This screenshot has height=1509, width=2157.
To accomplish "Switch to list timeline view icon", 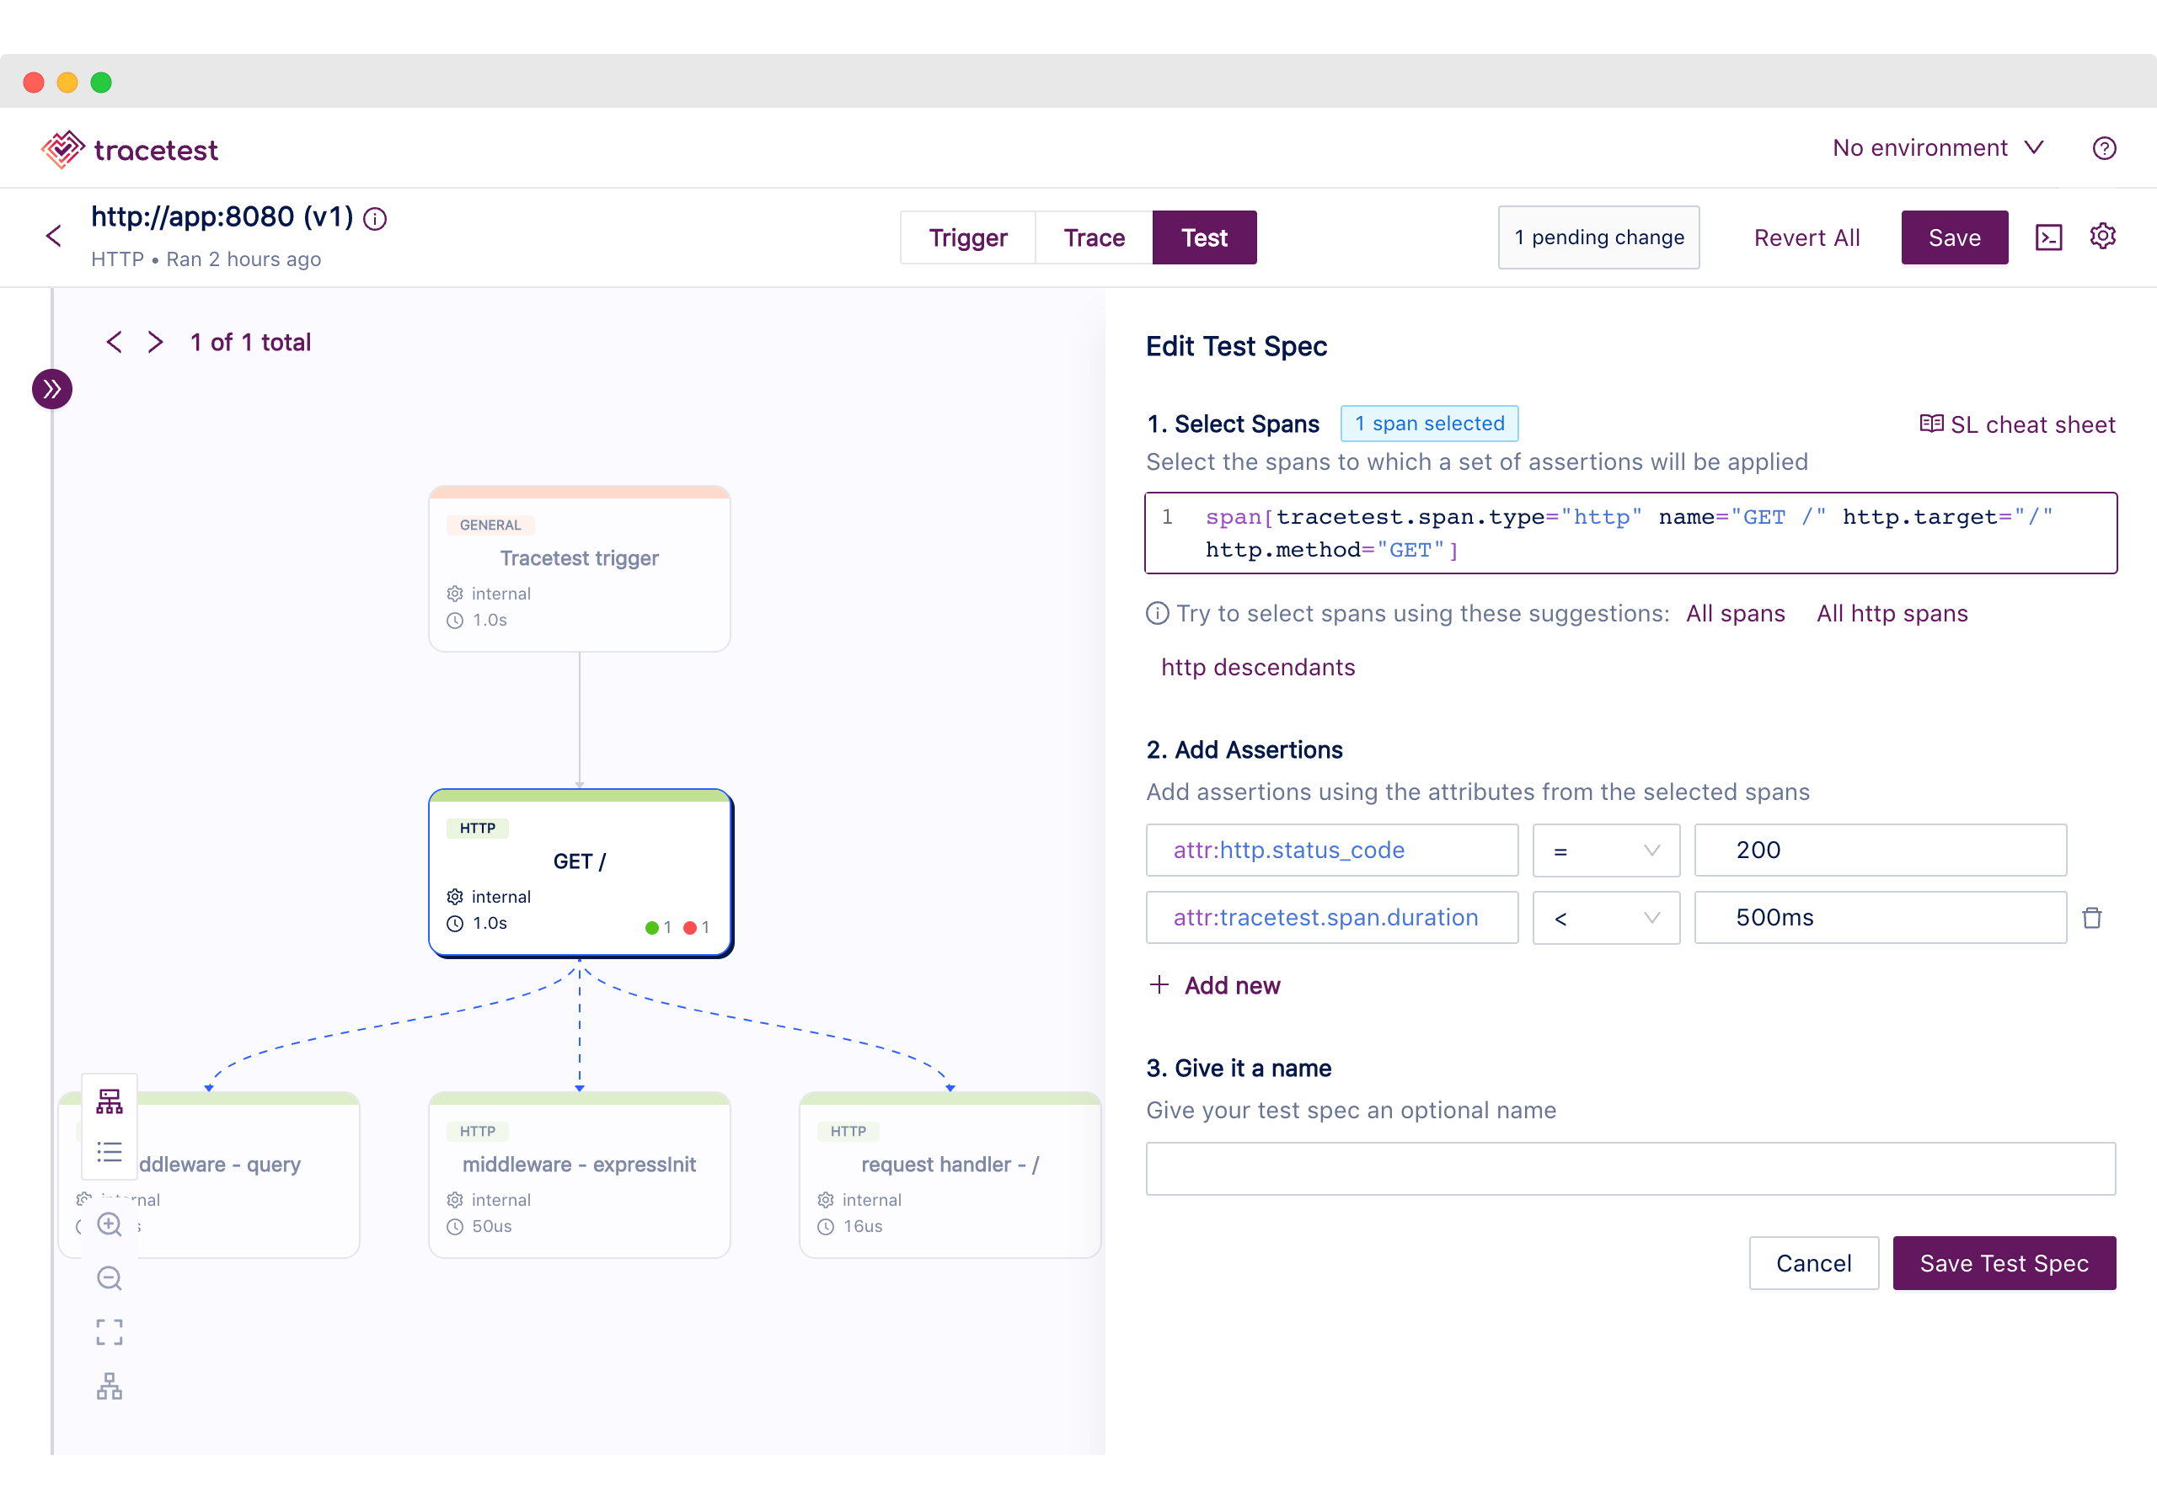I will click(109, 1151).
